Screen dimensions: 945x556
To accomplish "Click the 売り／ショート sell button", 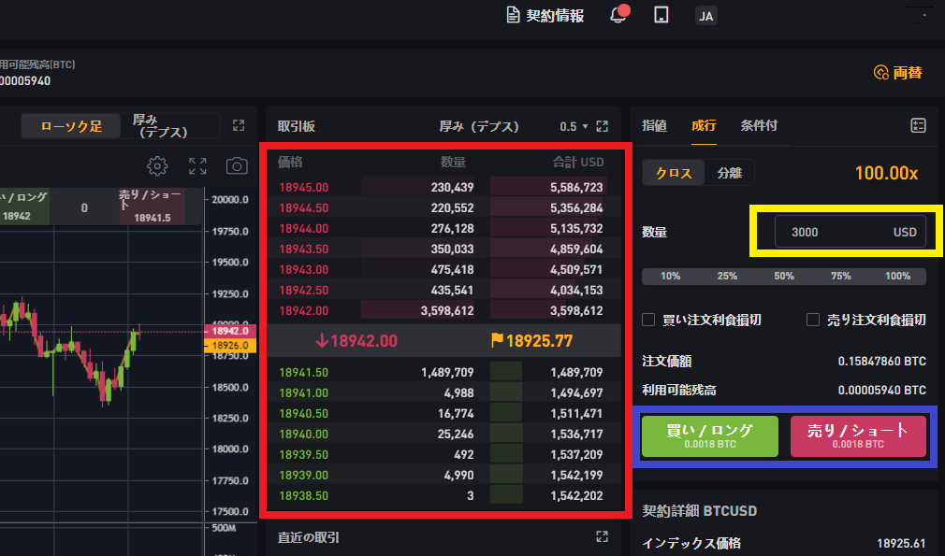I will pos(858,436).
